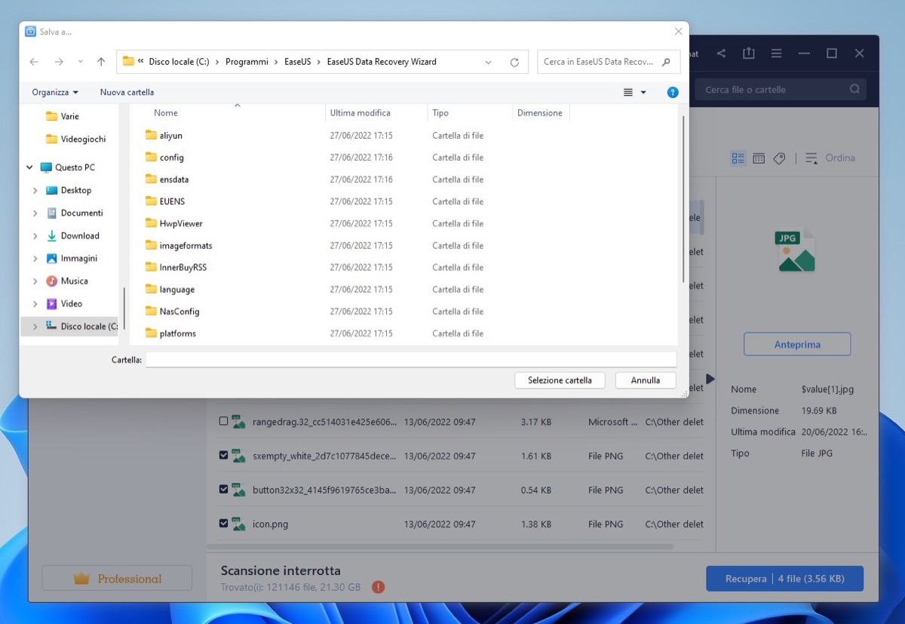Open the hamburger menu in EaseUS window
This screenshot has height=624, width=905.
[776, 54]
